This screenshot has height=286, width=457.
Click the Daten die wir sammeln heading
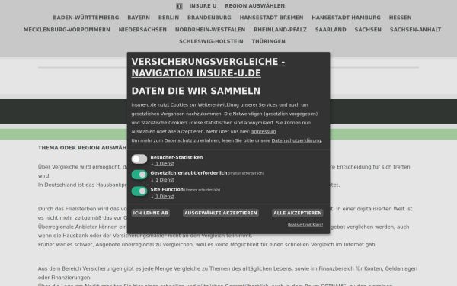tap(196, 91)
